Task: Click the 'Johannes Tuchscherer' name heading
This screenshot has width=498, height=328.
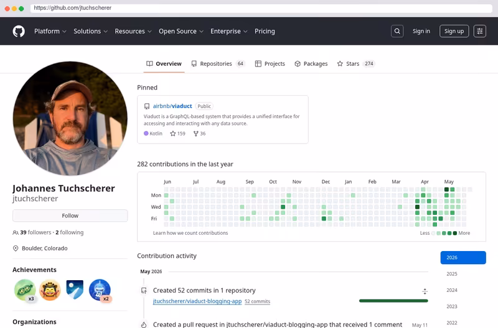Action: [x=63, y=188]
